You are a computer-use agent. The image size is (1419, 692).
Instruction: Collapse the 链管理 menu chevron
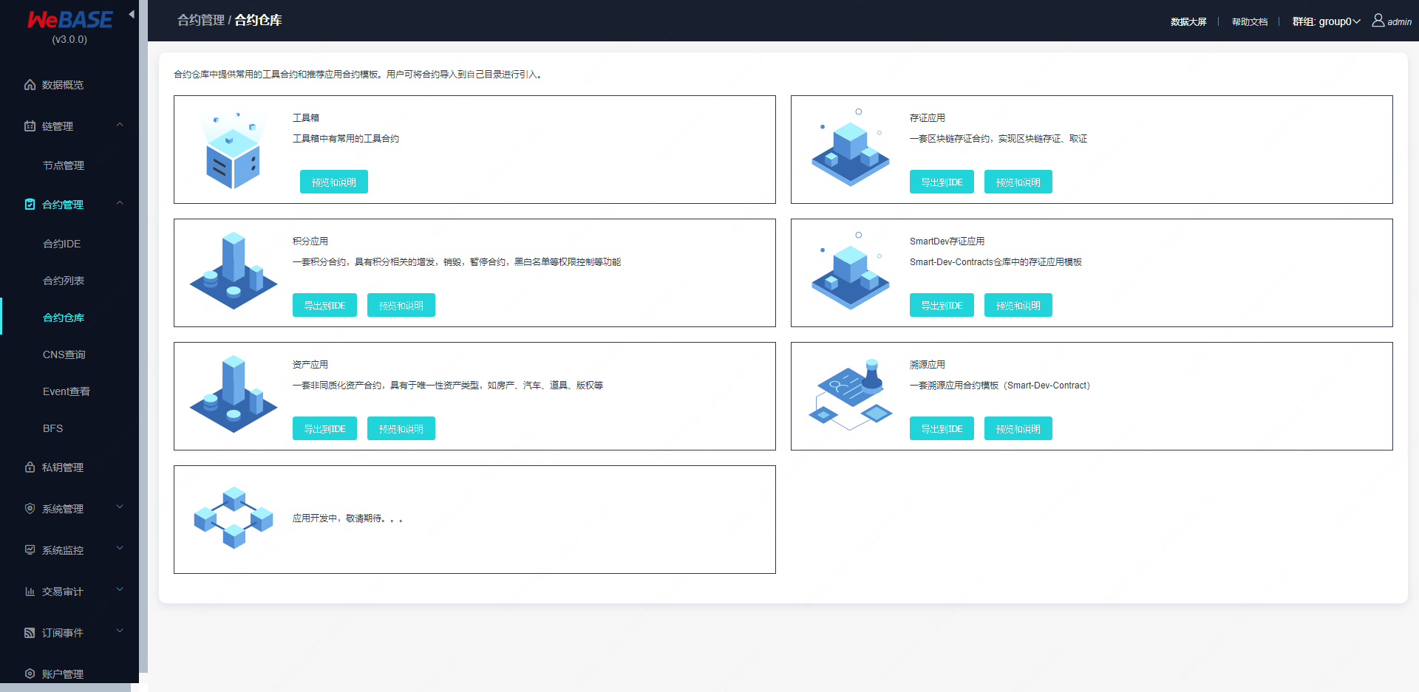coord(120,125)
